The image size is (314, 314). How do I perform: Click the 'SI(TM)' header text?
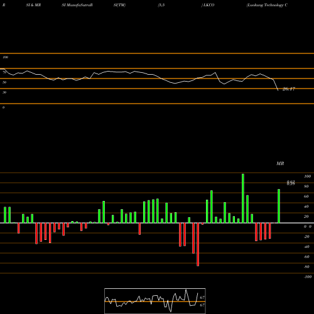(x=119, y=5)
